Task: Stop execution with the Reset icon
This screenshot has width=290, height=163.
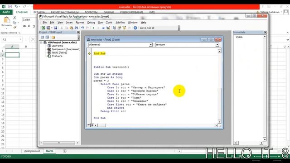Action: tap(103, 28)
